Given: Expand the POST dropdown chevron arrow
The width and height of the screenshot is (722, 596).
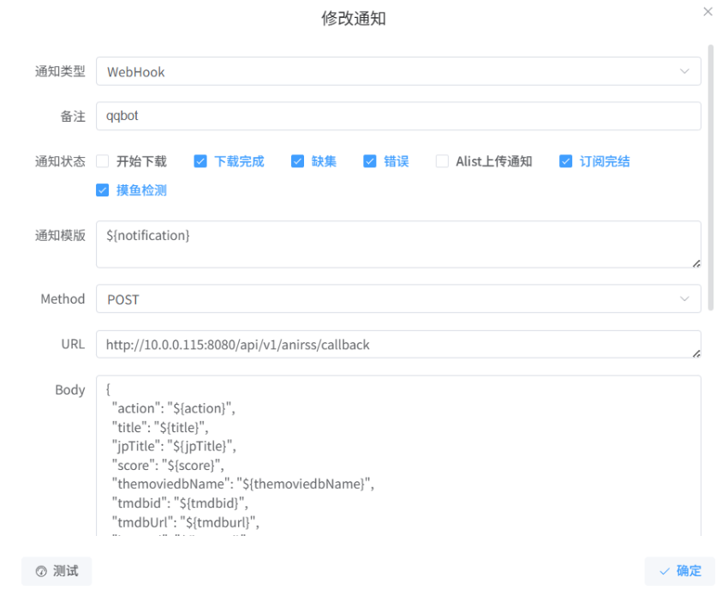Looking at the screenshot, I should point(684,298).
